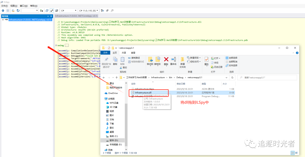Click the new folder icon in ribbon
Viewport: 305px width, 157px height.
183,60
